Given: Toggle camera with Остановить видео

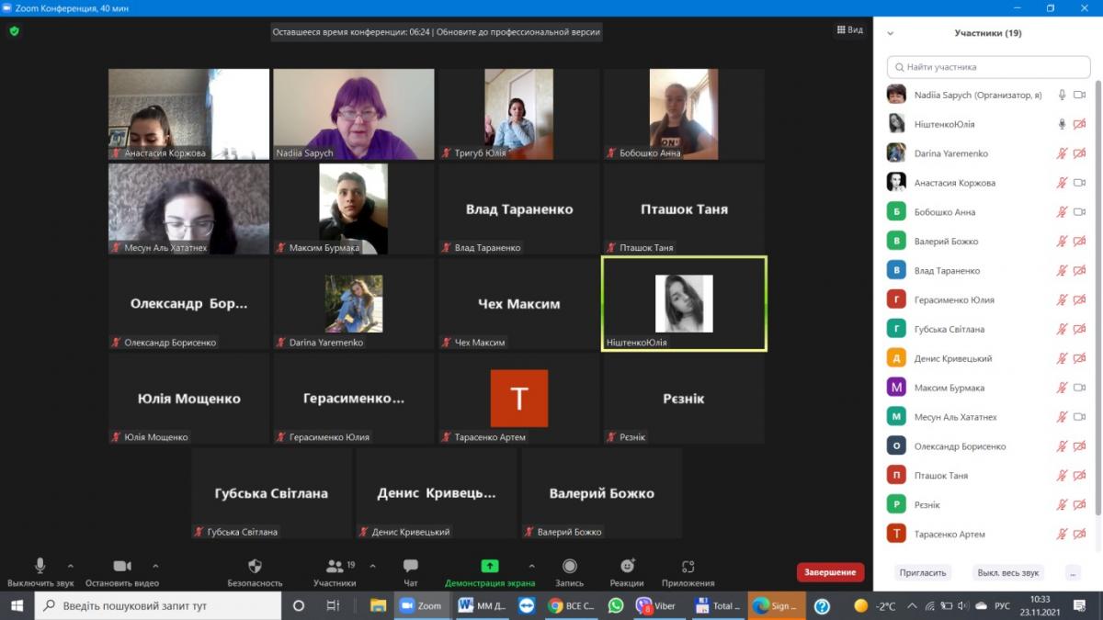Looking at the screenshot, I should (x=122, y=567).
